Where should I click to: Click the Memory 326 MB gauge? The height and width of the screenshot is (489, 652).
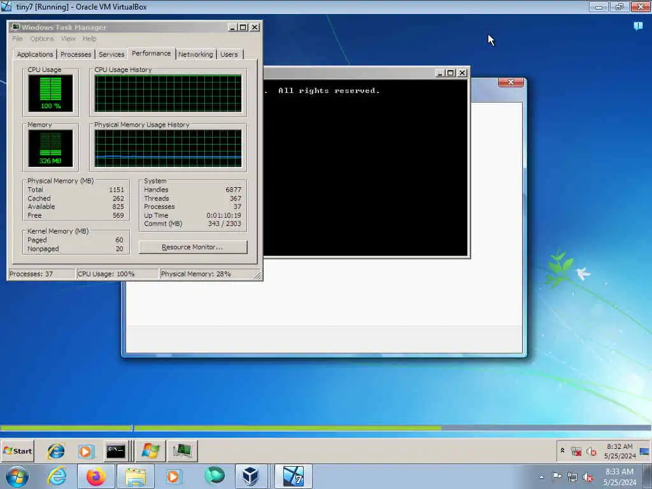50,148
